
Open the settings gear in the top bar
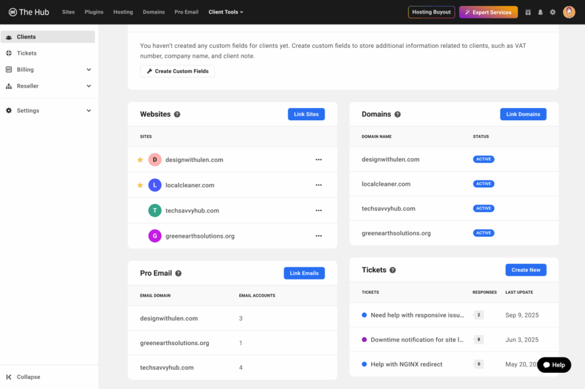click(552, 11)
